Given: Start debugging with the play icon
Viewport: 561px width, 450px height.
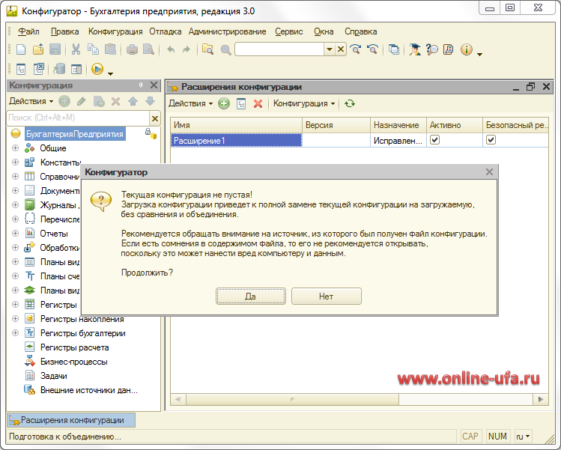Looking at the screenshot, I should (x=97, y=69).
